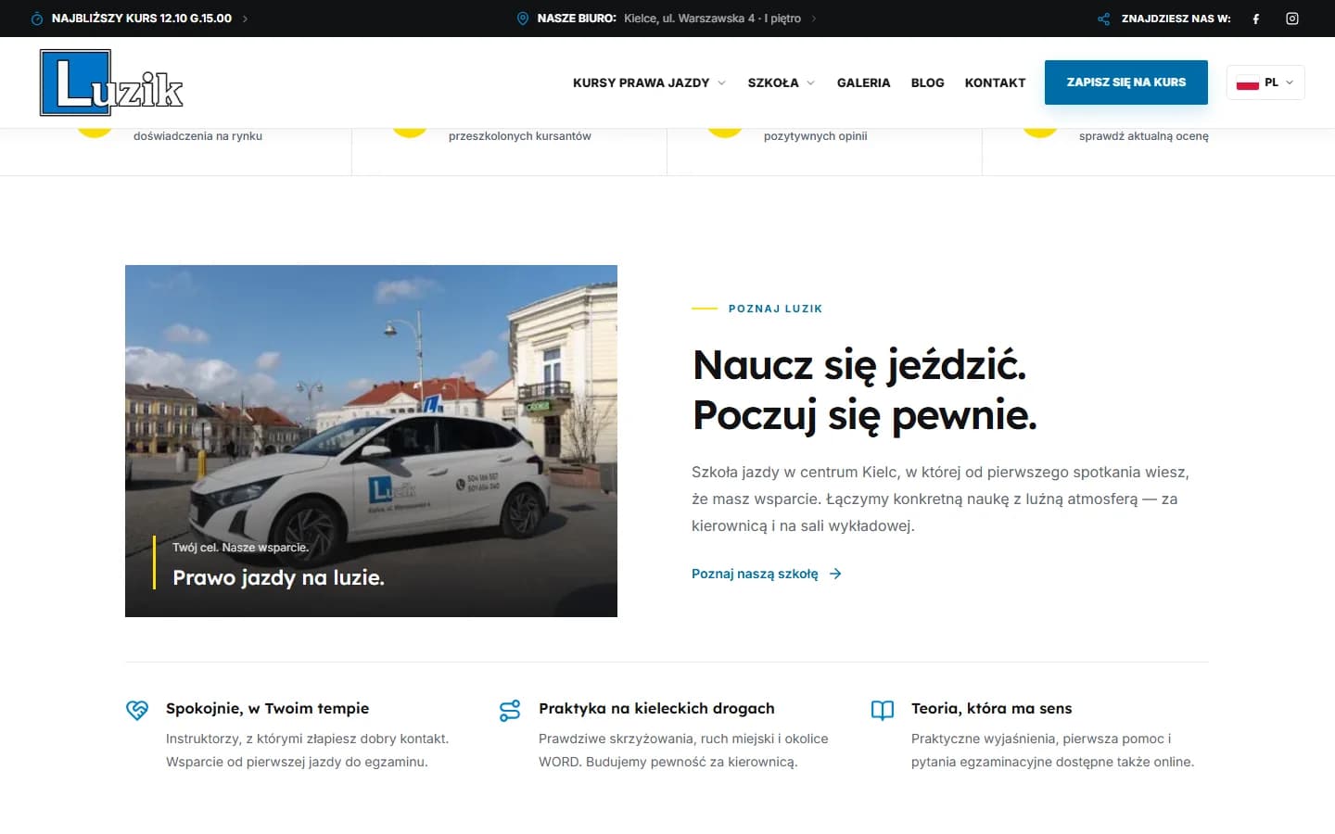Open the Facebook icon in top bar
The width and height of the screenshot is (1335, 834).
point(1256,19)
